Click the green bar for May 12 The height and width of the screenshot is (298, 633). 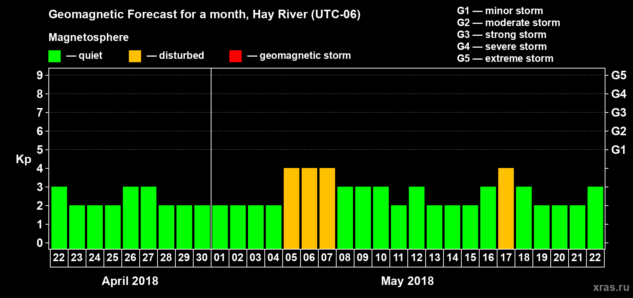(417, 218)
